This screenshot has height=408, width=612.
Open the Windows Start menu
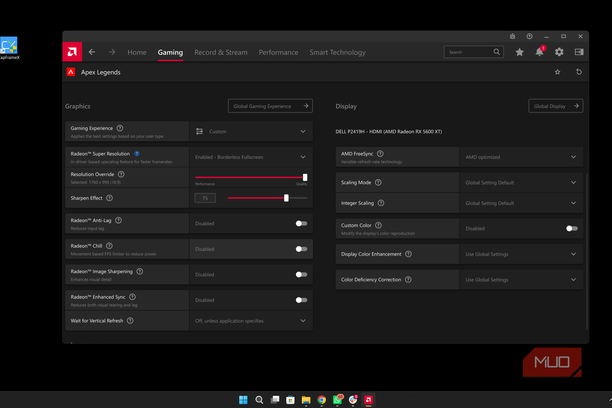click(x=243, y=400)
